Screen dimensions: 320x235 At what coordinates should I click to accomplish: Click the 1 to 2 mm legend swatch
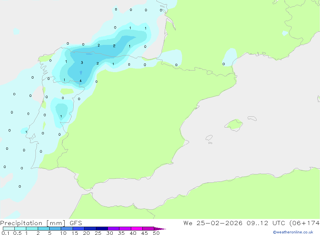32,229
